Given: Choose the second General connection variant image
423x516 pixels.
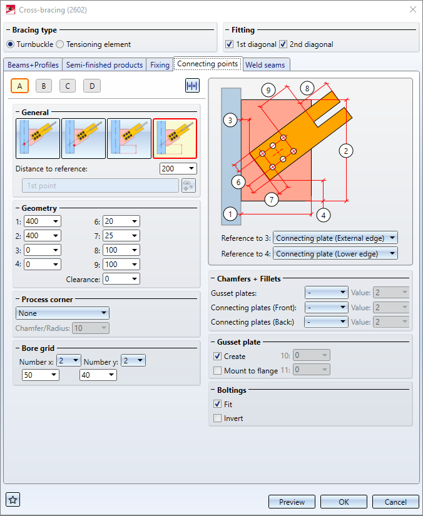Looking at the screenshot, I should coord(83,139).
